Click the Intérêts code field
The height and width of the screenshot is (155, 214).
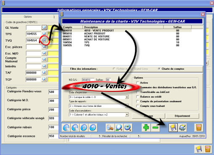[x=33, y=66]
